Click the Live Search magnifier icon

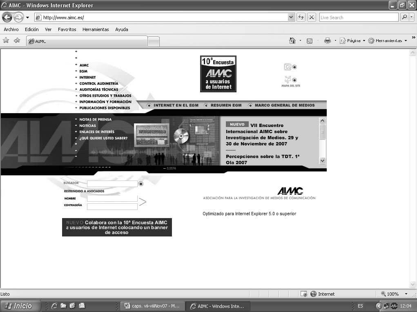404,18
